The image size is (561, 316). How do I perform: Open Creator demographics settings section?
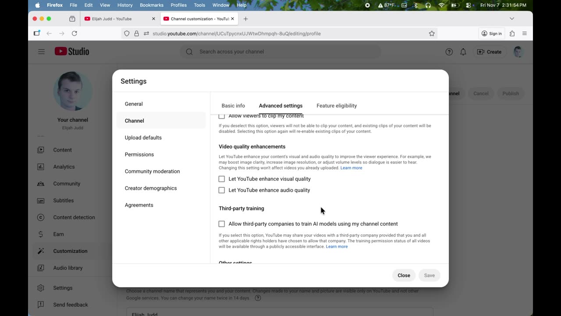tap(161, 188)
